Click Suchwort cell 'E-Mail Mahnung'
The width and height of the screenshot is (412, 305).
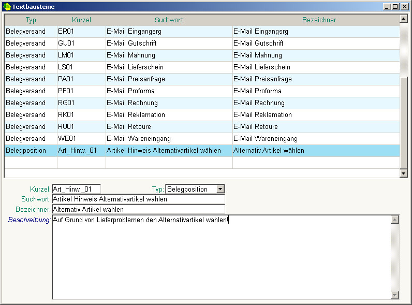(169, 55)
